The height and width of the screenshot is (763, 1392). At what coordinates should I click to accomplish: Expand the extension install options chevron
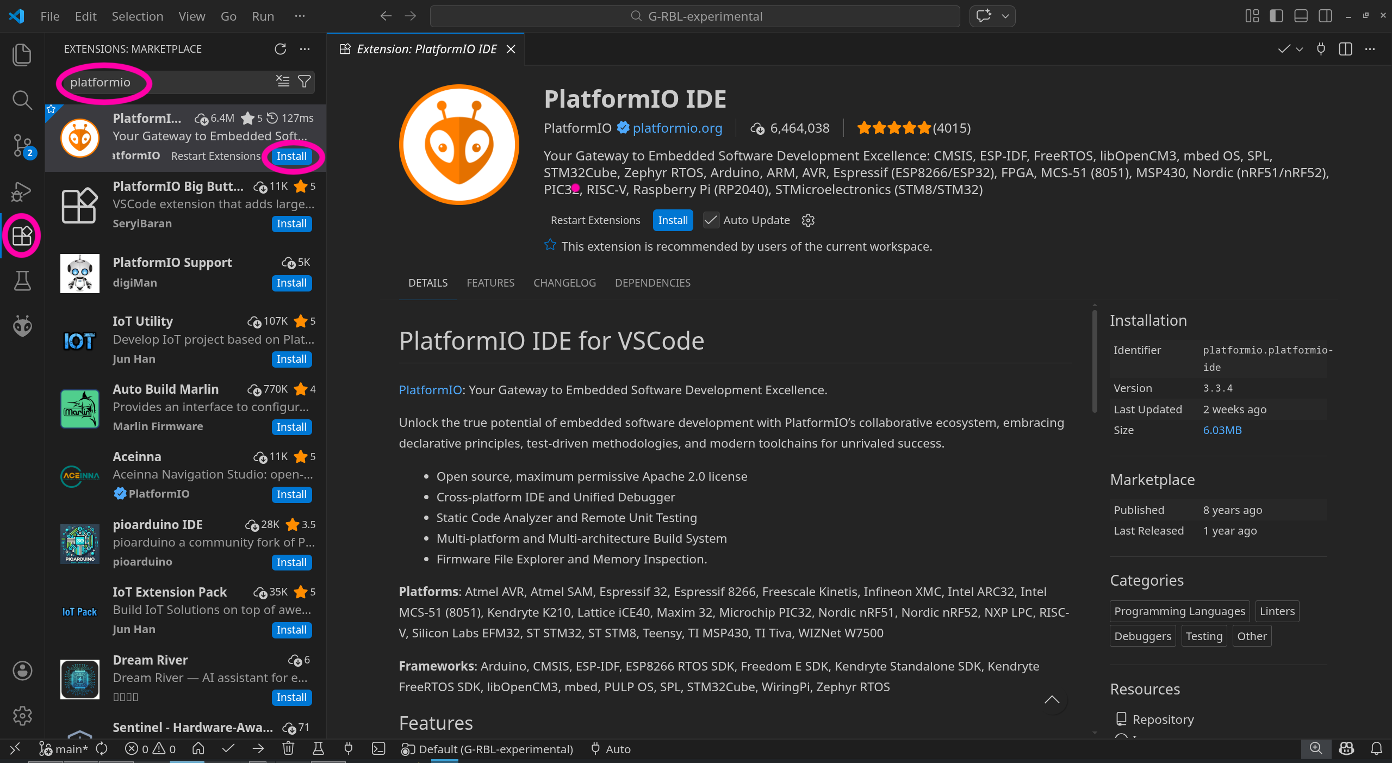tap(1300, 49)
